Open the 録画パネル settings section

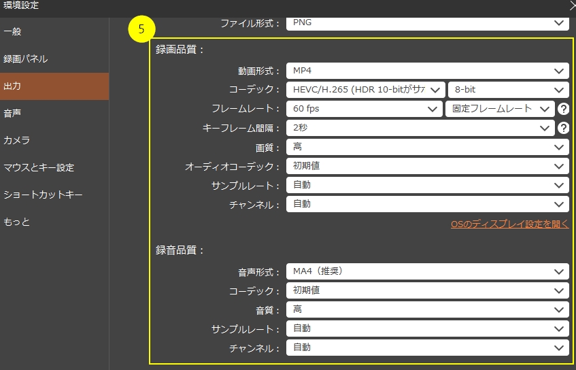point(54,58)
